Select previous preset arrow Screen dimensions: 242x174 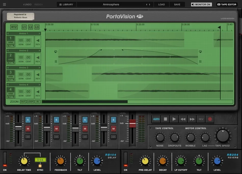[x=147, y=5]
